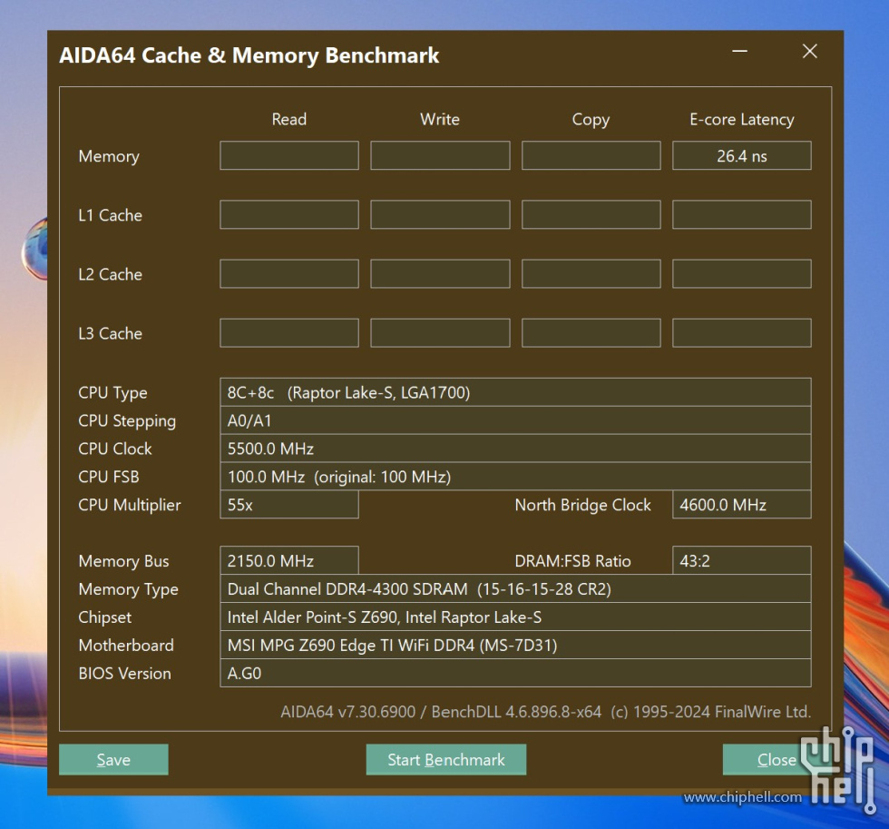The width and height of the screenshot is (889, 829).
Task: Select the Memory Copy result field
Action: pyautogui.click(x=591, y=155)
